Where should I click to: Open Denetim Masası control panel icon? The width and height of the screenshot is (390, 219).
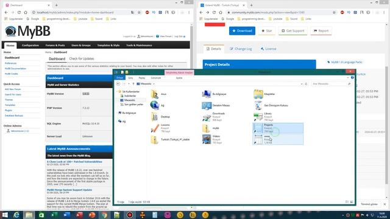pyautogui.click(x=207, y=105)
